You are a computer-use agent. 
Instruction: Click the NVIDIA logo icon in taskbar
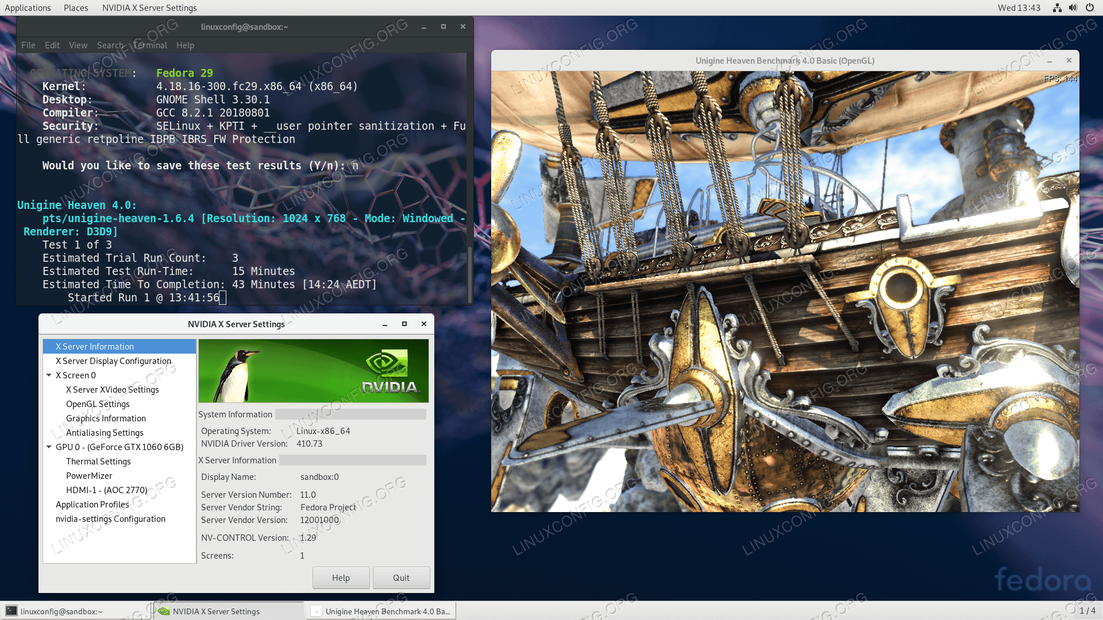click(164, 611)
